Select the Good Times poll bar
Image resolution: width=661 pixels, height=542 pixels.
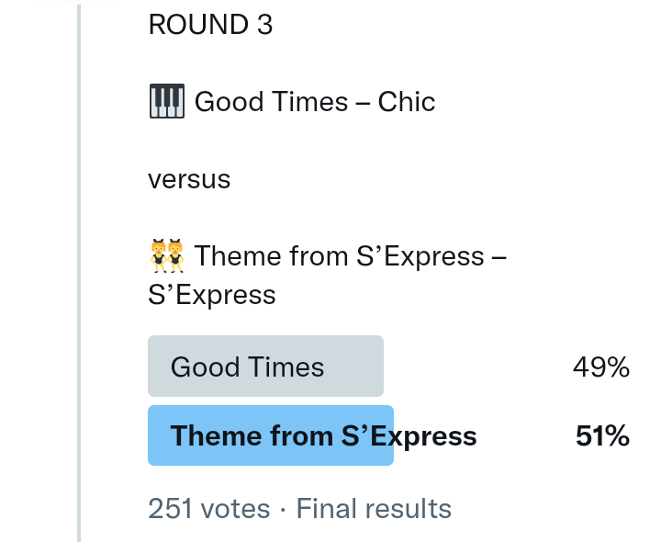coord(265,367)
